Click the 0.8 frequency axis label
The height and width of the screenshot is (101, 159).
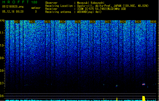(2, 71)
